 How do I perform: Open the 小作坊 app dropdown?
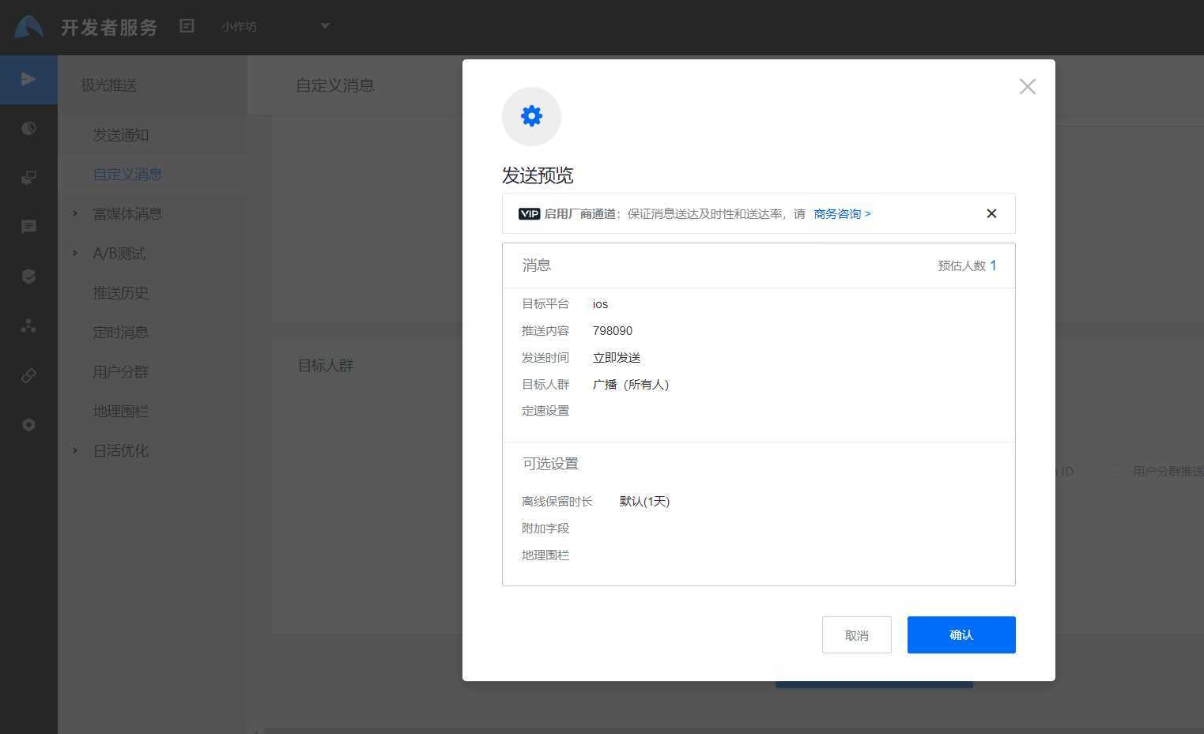point(324,26)
